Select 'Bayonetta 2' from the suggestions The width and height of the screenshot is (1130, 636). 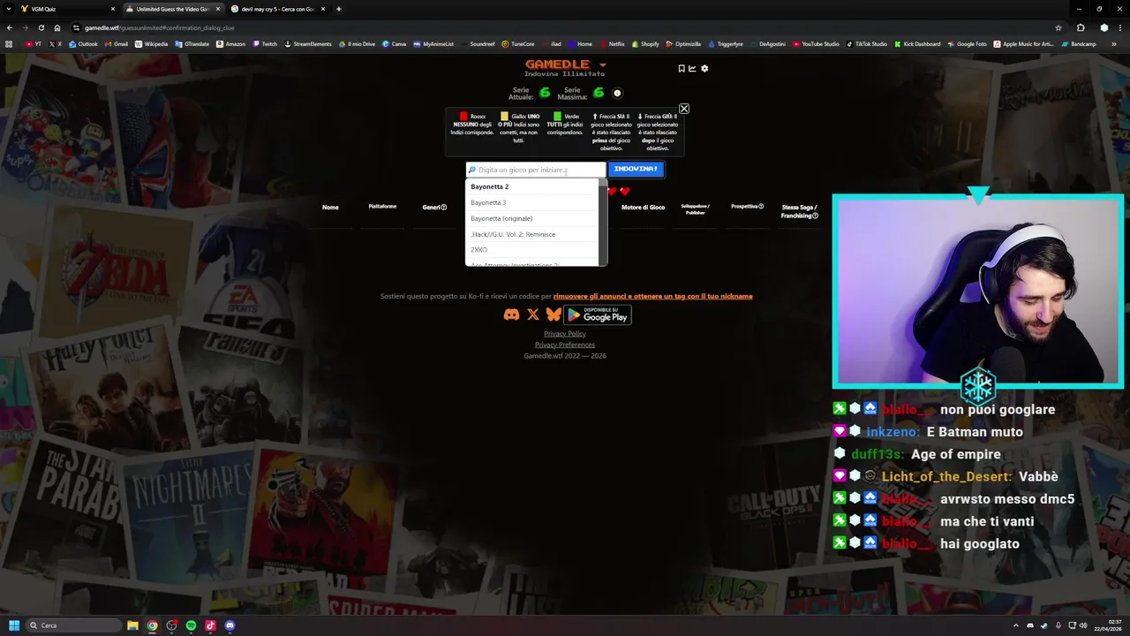532,186
